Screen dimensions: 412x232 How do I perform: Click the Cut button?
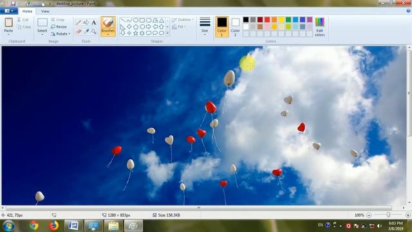tap(23, 20)
